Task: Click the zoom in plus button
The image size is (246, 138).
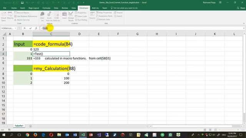Action: (238, 130)
